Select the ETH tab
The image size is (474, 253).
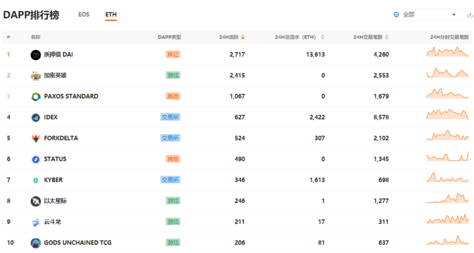111,15
